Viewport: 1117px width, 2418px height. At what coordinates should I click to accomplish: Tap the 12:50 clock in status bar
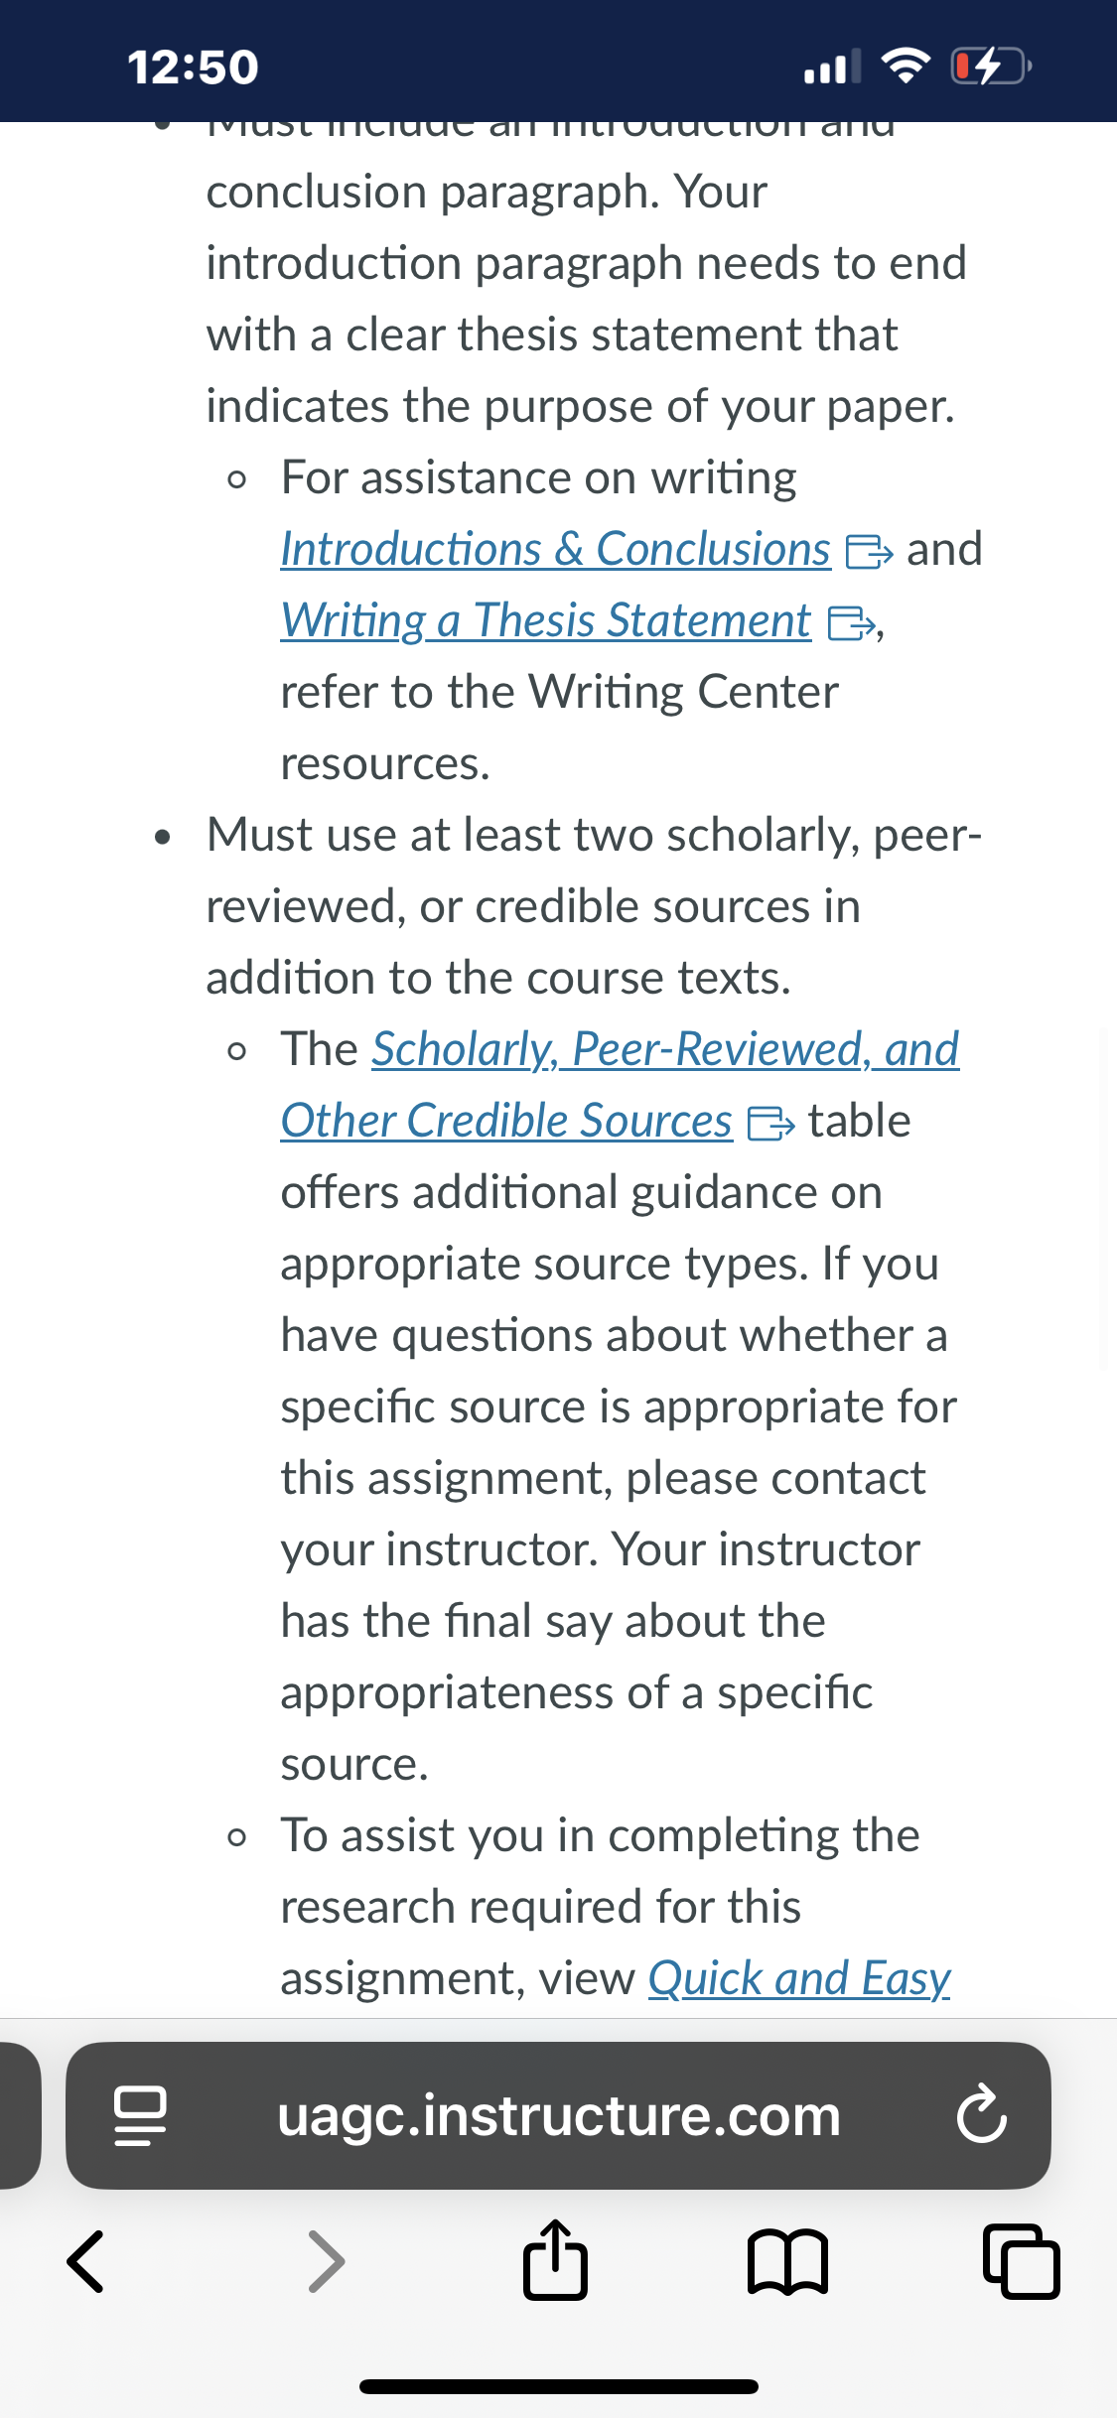click(x=193, y=67)
